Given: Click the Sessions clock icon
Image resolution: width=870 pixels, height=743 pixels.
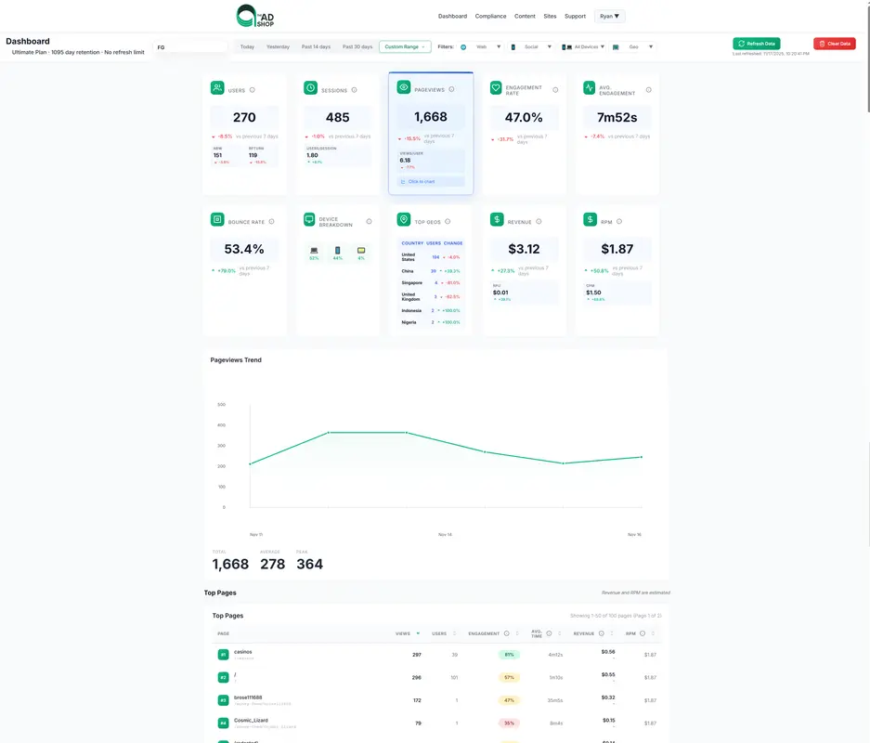Looking at the screenshot, I should click(x=309, y=88).
